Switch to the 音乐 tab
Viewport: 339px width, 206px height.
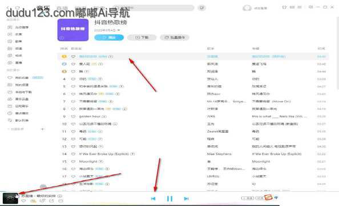[43, 9]
